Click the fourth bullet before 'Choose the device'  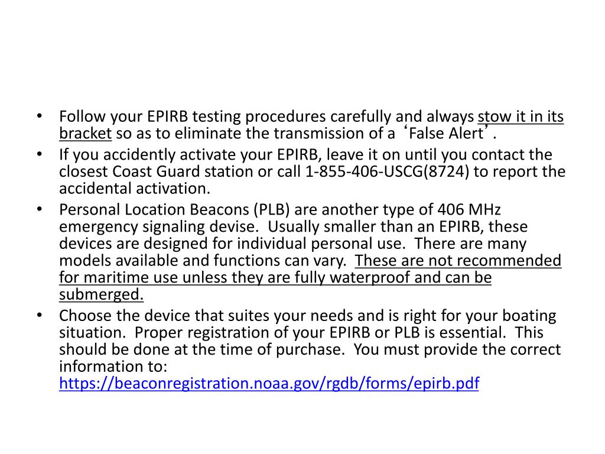coord(40,315)
